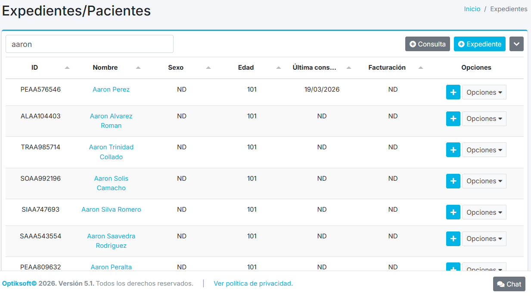
Task: Sort by Edad column arrow icon
Action: click(x=279, y=68)
